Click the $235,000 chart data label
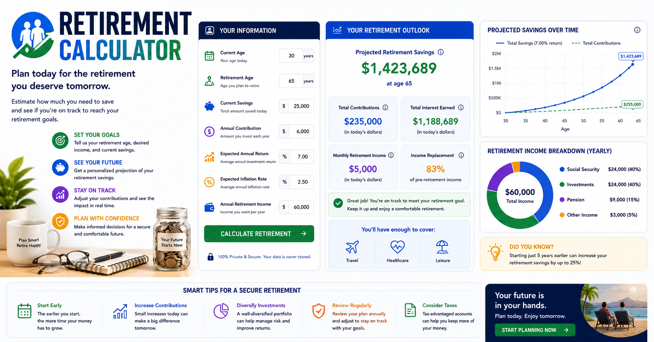The height and width of the screenshot is (342, 654). tap(632, 104)
